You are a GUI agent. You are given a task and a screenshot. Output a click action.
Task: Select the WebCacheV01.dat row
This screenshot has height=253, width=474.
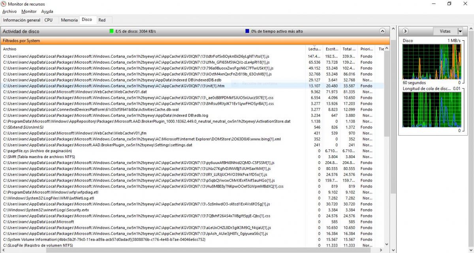coord(192,92)
